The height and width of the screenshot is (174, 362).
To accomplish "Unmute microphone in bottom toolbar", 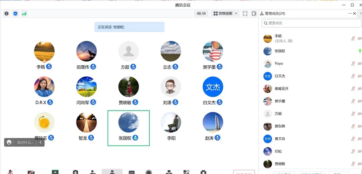I will coord(10,172).
